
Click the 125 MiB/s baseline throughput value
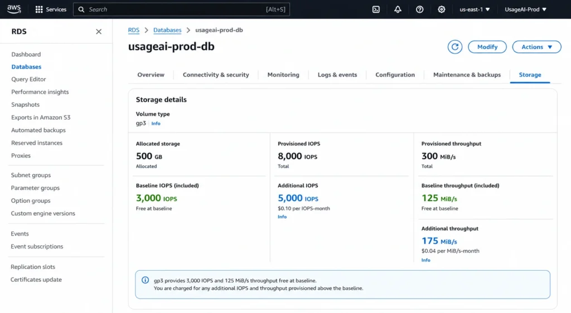[x=439, y=198]
